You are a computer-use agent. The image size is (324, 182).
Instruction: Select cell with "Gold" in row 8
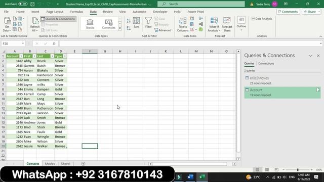tap(61, 89)
